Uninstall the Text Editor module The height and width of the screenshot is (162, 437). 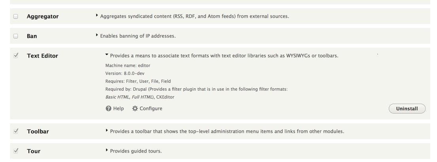point(407,109)
